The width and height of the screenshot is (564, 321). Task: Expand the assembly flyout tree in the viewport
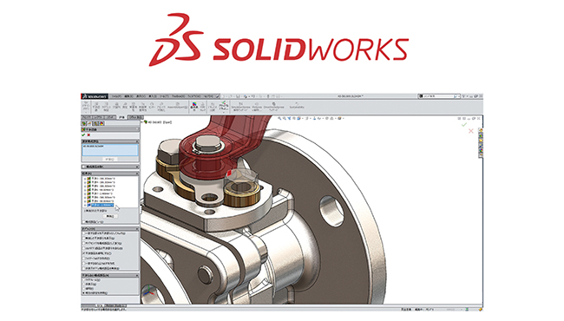[x=142, y=122]
